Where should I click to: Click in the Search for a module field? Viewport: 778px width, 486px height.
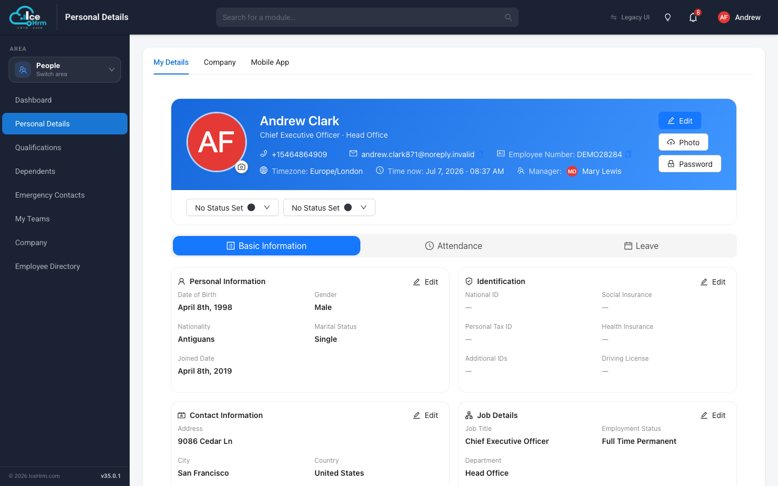click(x=367, y=17)
